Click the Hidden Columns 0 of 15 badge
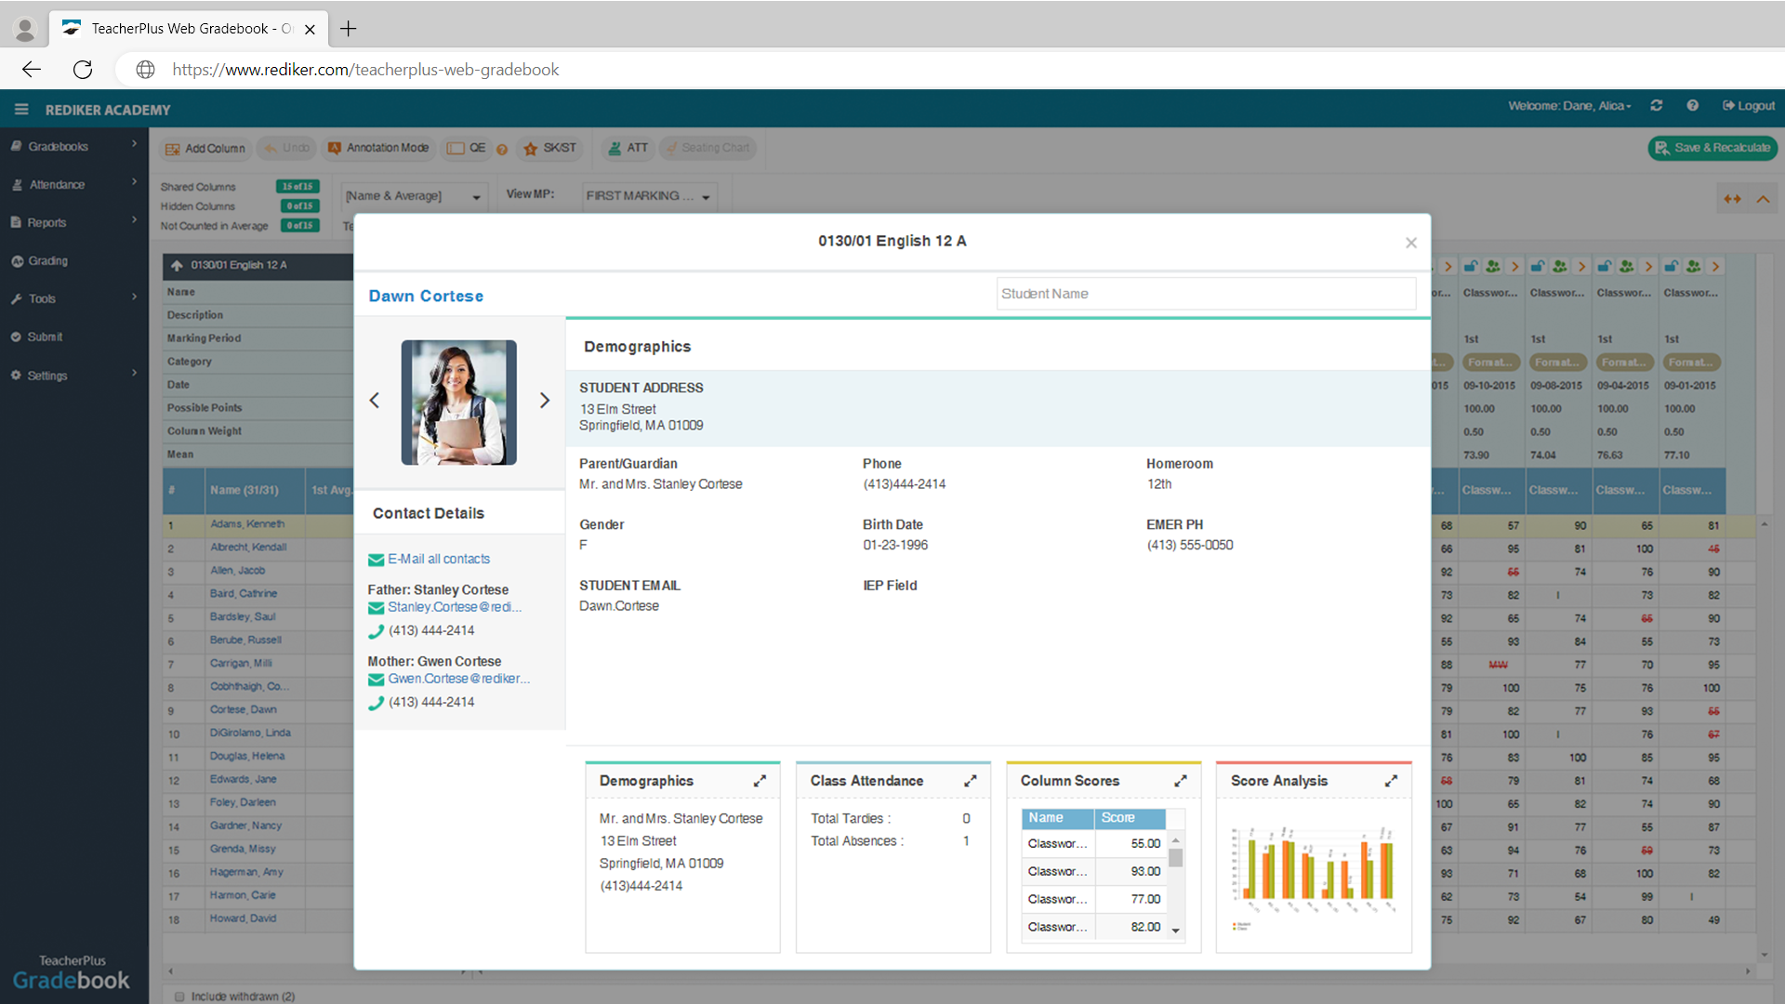This screenshot has width=1785, height=1004. 299,206
